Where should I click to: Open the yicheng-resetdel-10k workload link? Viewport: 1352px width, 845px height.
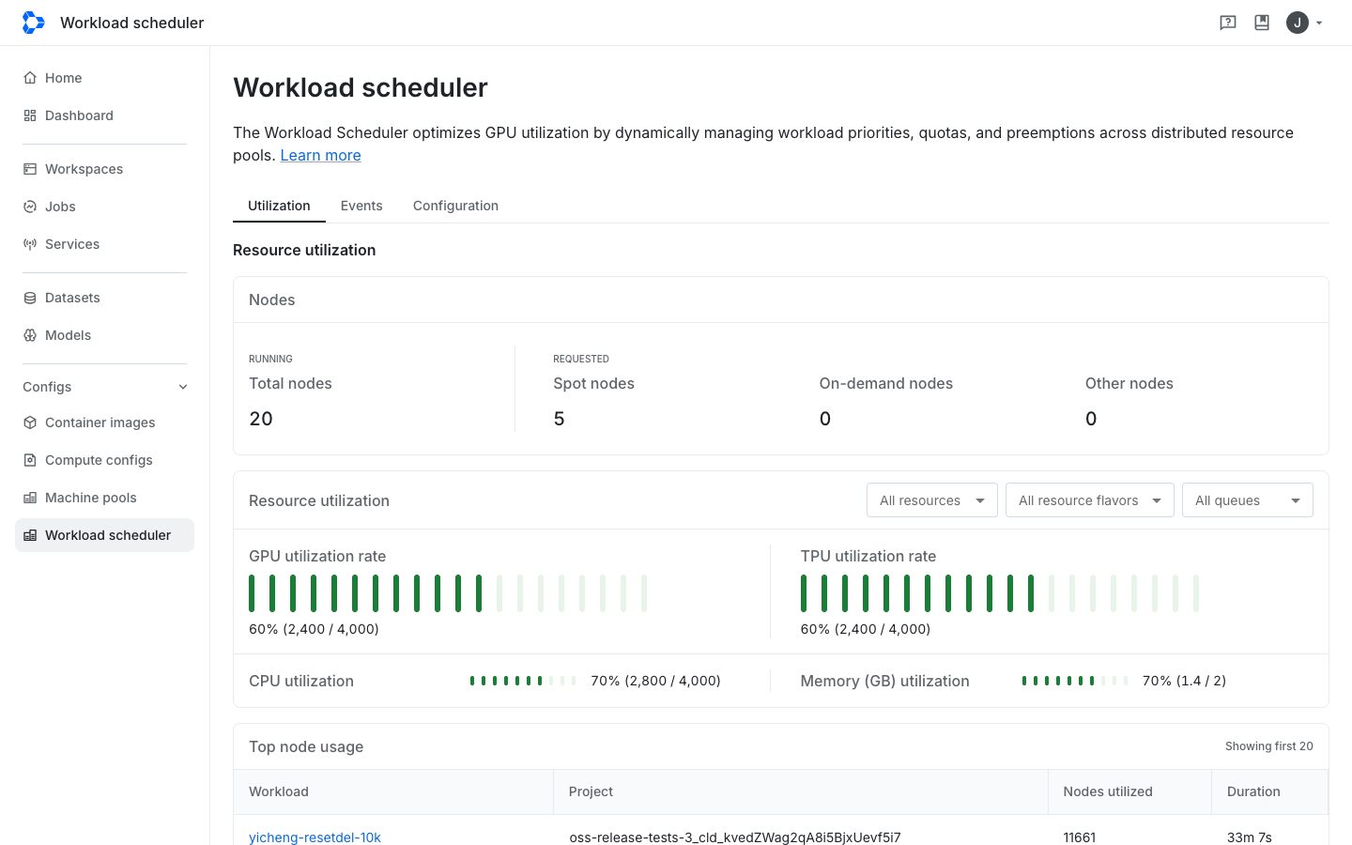[x=315, y=837]
